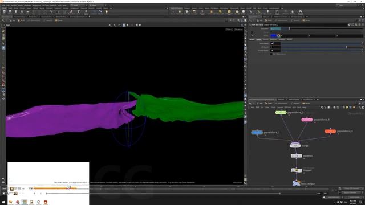
Task: Open the Windows menu
Action: point(27,5)
